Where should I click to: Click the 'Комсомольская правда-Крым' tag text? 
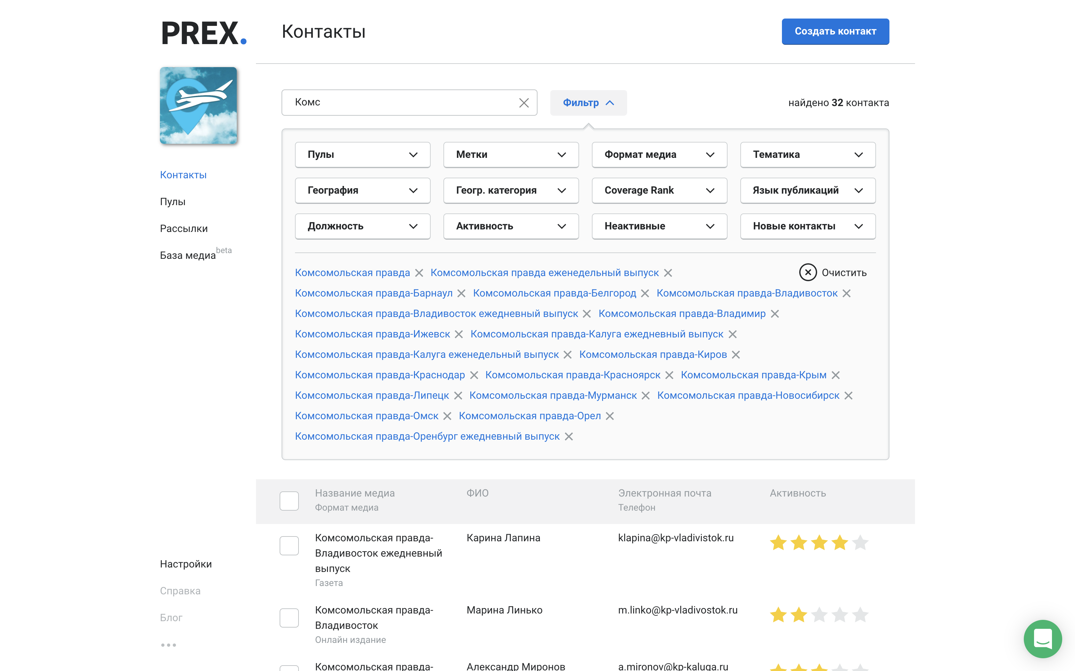coord(753,375)
